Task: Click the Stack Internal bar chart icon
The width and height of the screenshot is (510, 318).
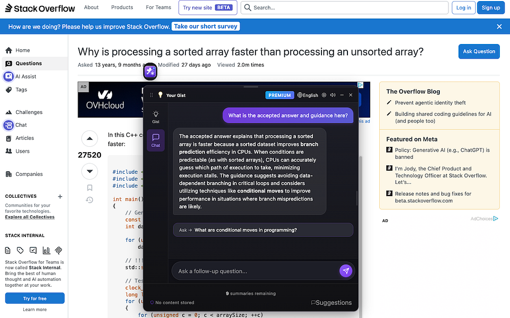Action: [46, 250]
